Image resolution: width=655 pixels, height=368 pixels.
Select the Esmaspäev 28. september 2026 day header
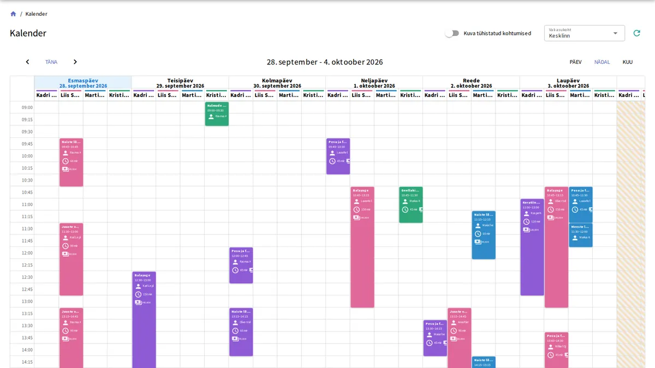[83, 83]
